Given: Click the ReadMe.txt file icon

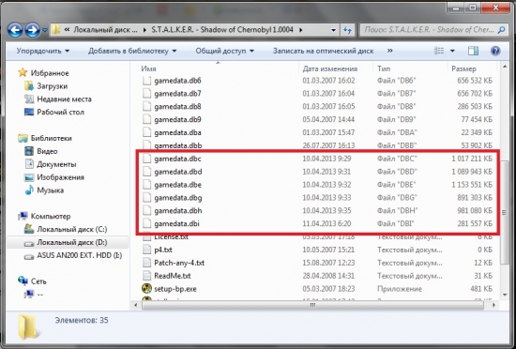Looking at the screenshot, I should click(x=146, y=276).
